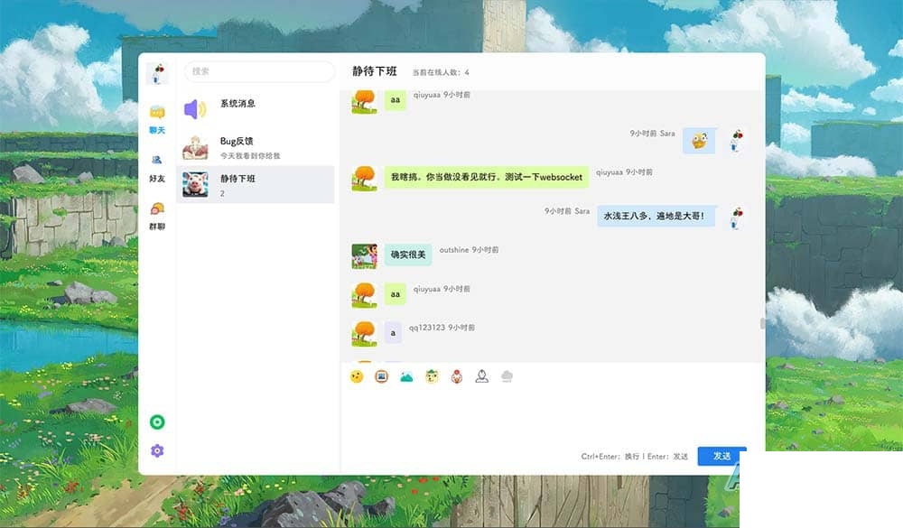The image size is (903, 528).
Task: Click qiuyuaa's tree avatar by websocket message
Action: point(365,179)
